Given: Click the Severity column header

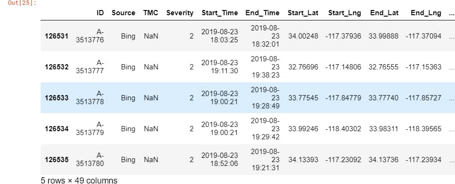Looking at the screenshot, I should [x=180, y=13].
